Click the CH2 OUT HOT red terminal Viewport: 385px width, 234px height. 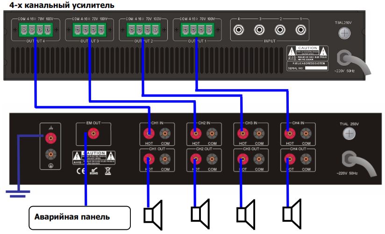point(196,159)
